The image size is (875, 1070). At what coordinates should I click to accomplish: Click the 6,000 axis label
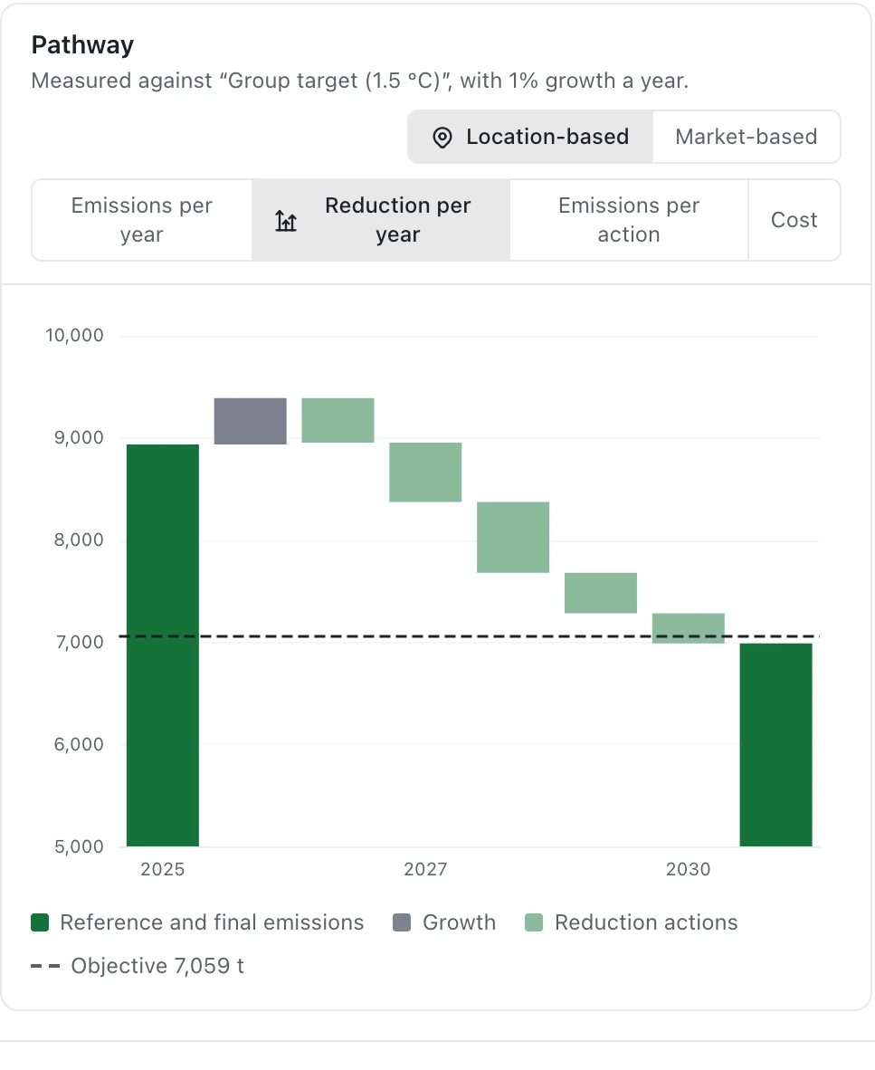(79, 744)
